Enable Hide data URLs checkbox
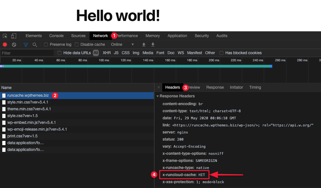Image resolution: width=321 pixels, height=188 pixels. coord(59,53)
